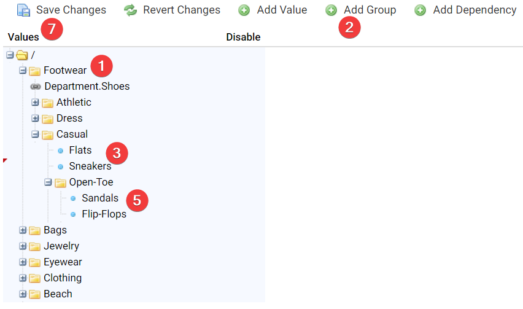Click the Add Group plus icon
The height and width of the screenshot is (309, 523).
tap(331, 10)
